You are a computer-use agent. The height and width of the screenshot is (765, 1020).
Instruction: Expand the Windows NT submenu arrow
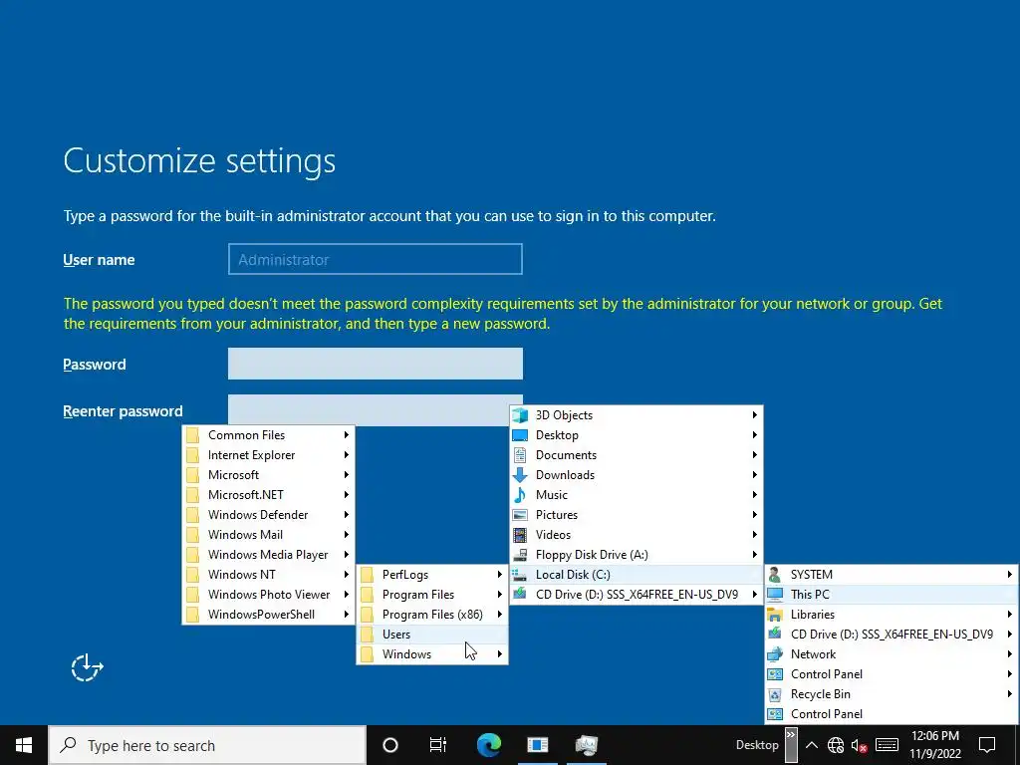coord(346,575)
